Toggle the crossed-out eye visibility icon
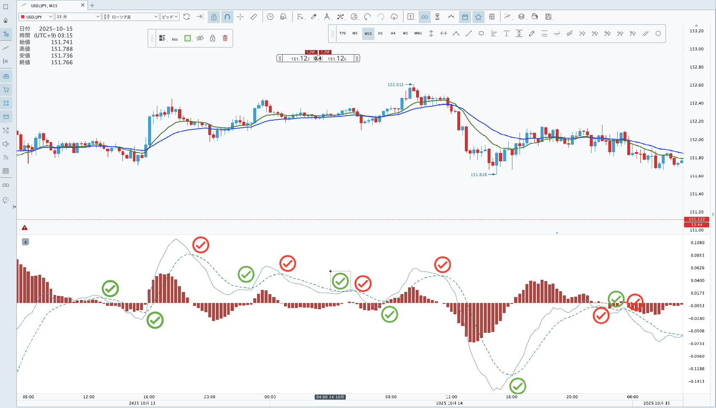 click(x=200, y=38)
